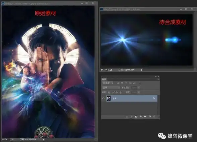
Task: Hide the 背景 layer with the eye icon
Action: 103,98
